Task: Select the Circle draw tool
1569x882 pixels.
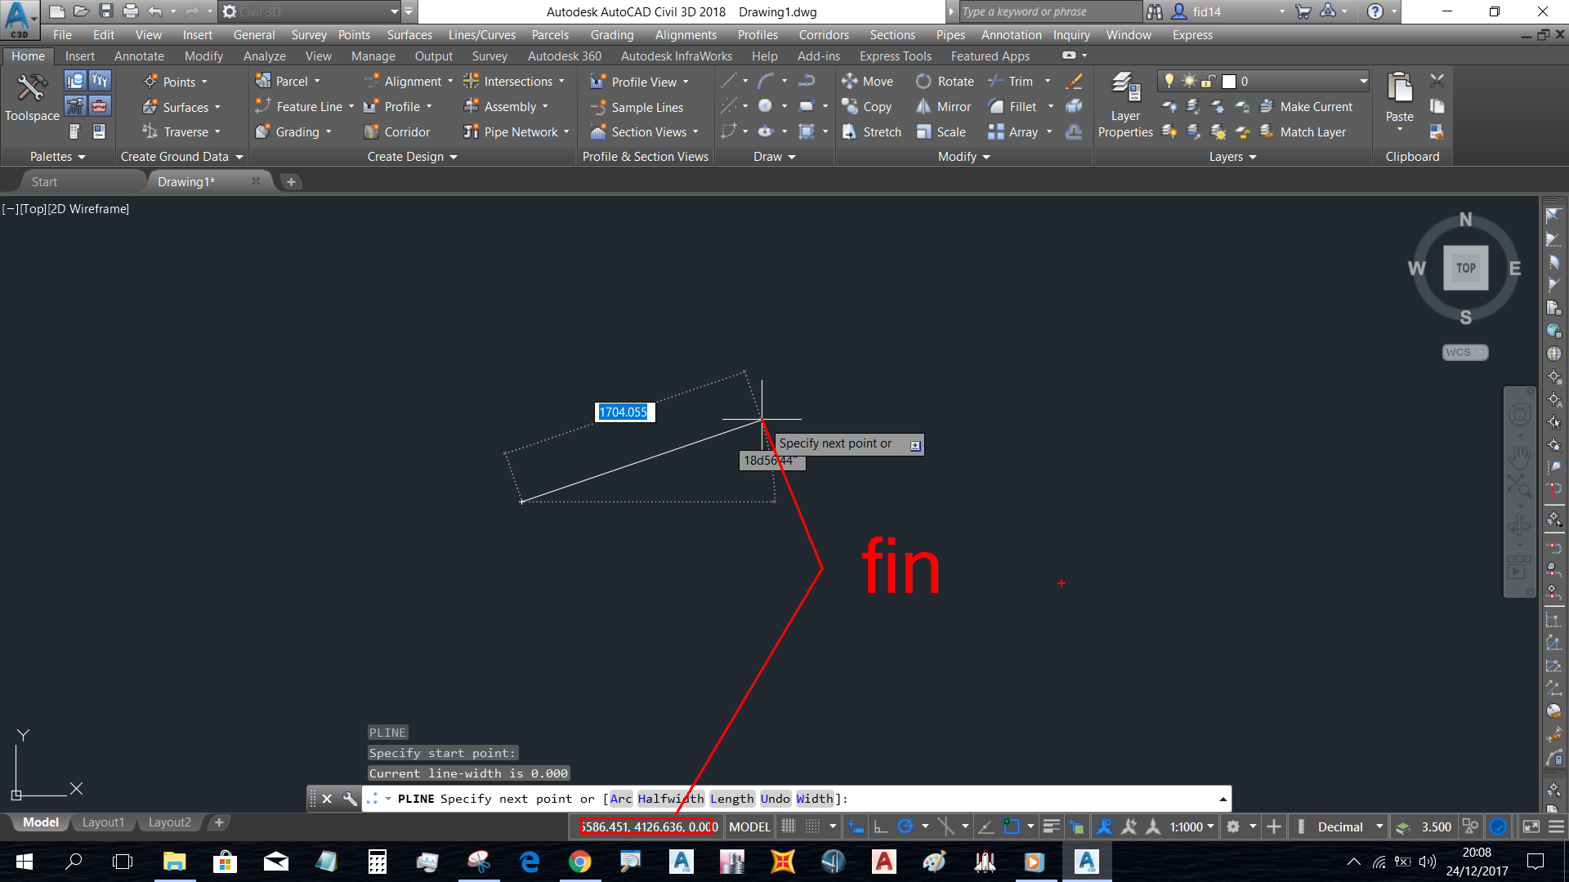Action: coord(765,106)
